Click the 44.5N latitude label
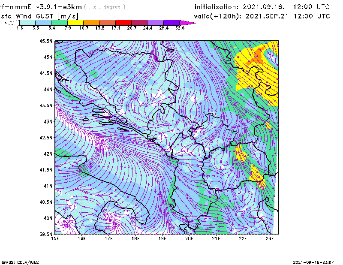Viewport: 343px width, 265px height. 46,73
